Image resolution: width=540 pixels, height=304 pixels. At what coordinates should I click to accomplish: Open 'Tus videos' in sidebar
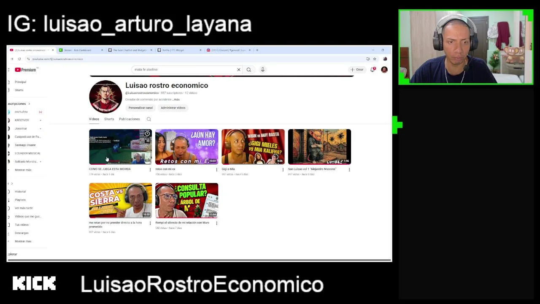22,225
